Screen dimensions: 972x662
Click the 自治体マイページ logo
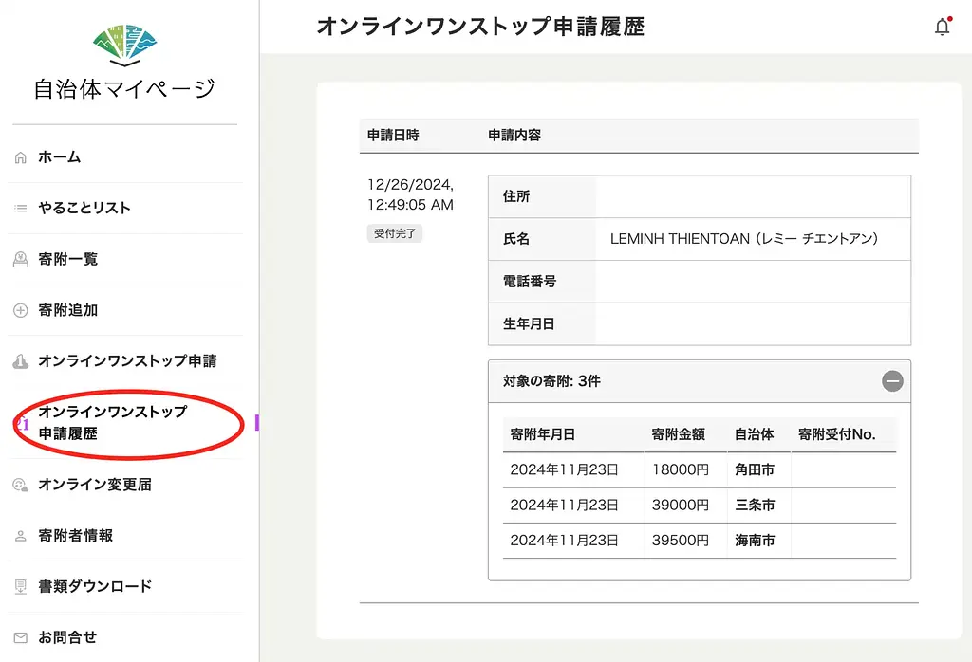click(x=124, y=57)
